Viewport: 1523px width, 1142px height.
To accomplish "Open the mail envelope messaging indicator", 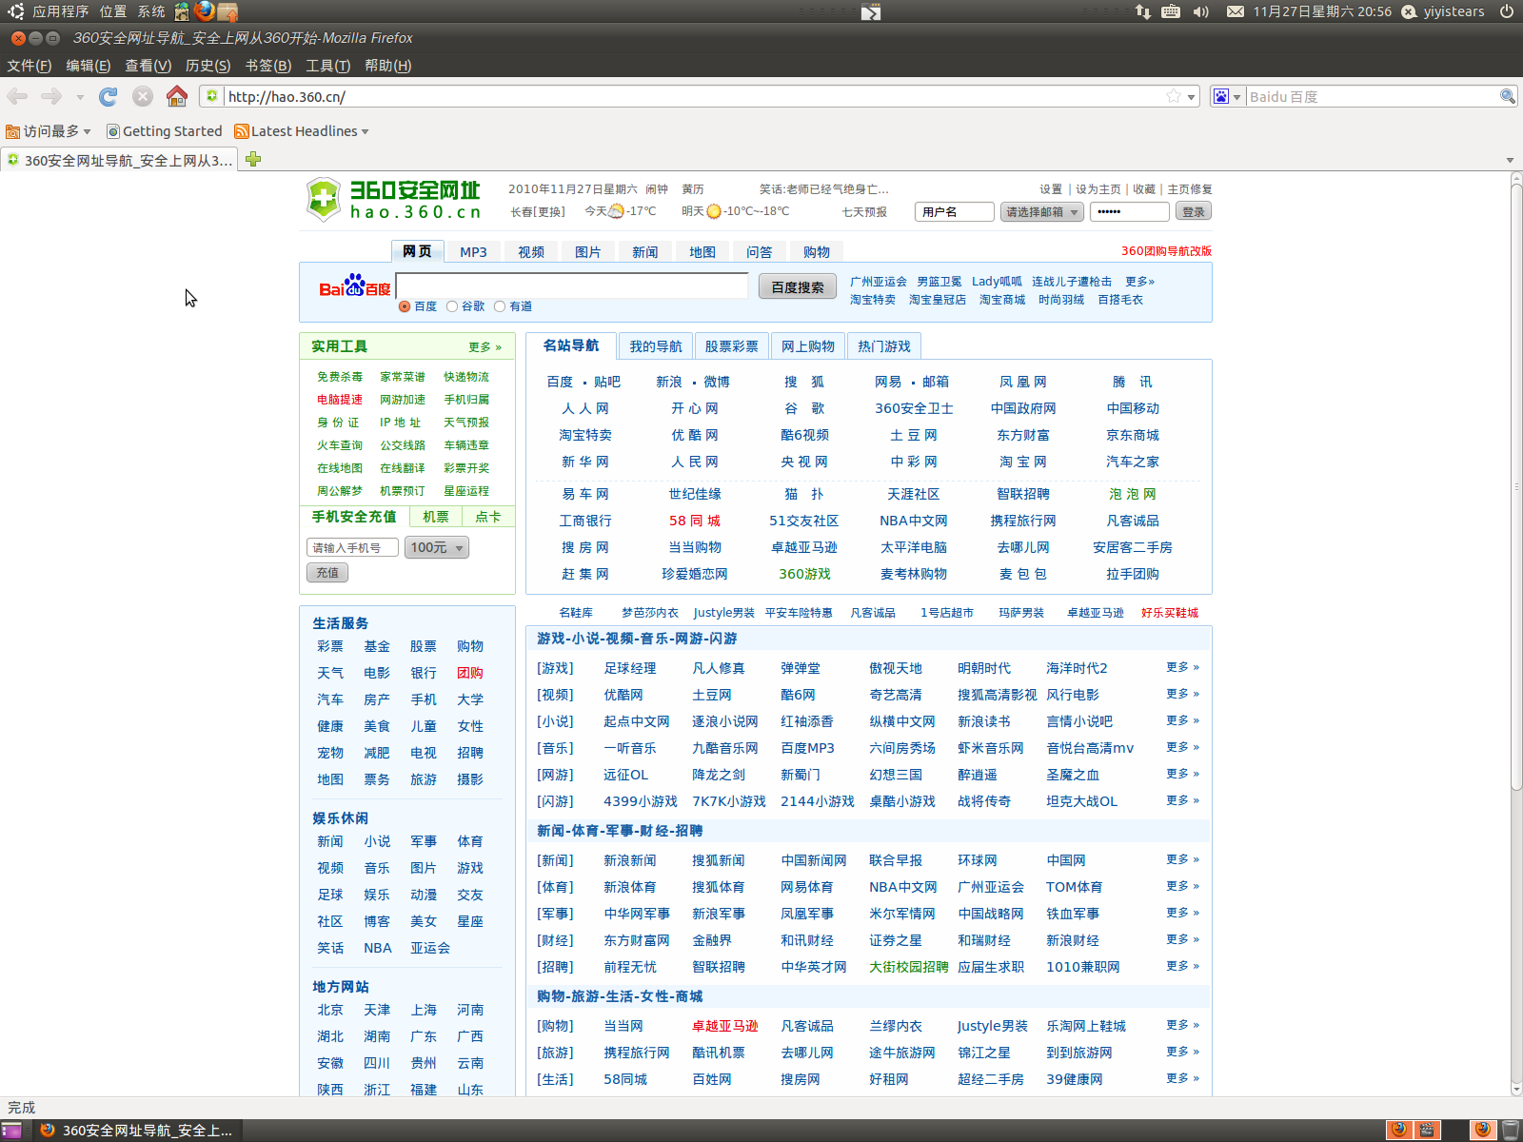I will 1236,11.
